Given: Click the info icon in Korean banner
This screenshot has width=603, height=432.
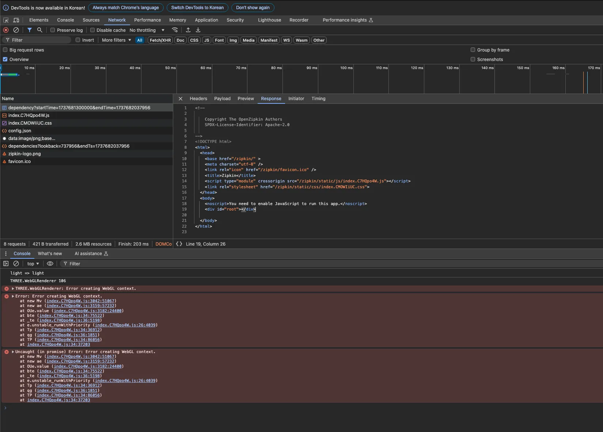Looking at the screenshot, I should [x=6, y=8].
